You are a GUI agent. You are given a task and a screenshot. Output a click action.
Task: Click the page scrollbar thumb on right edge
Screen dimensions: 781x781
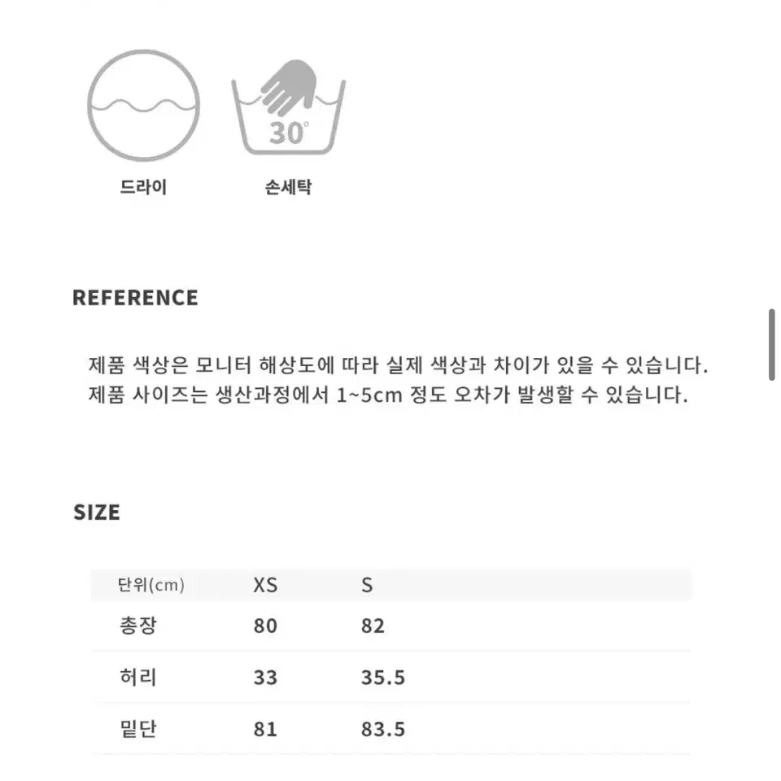[x=771, y=345]
